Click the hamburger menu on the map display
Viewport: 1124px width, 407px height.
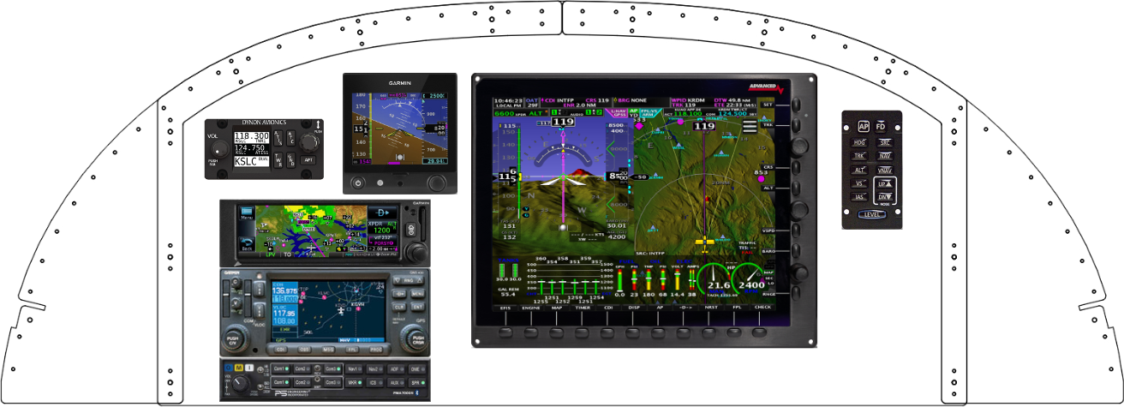click(x=750, y=127)
